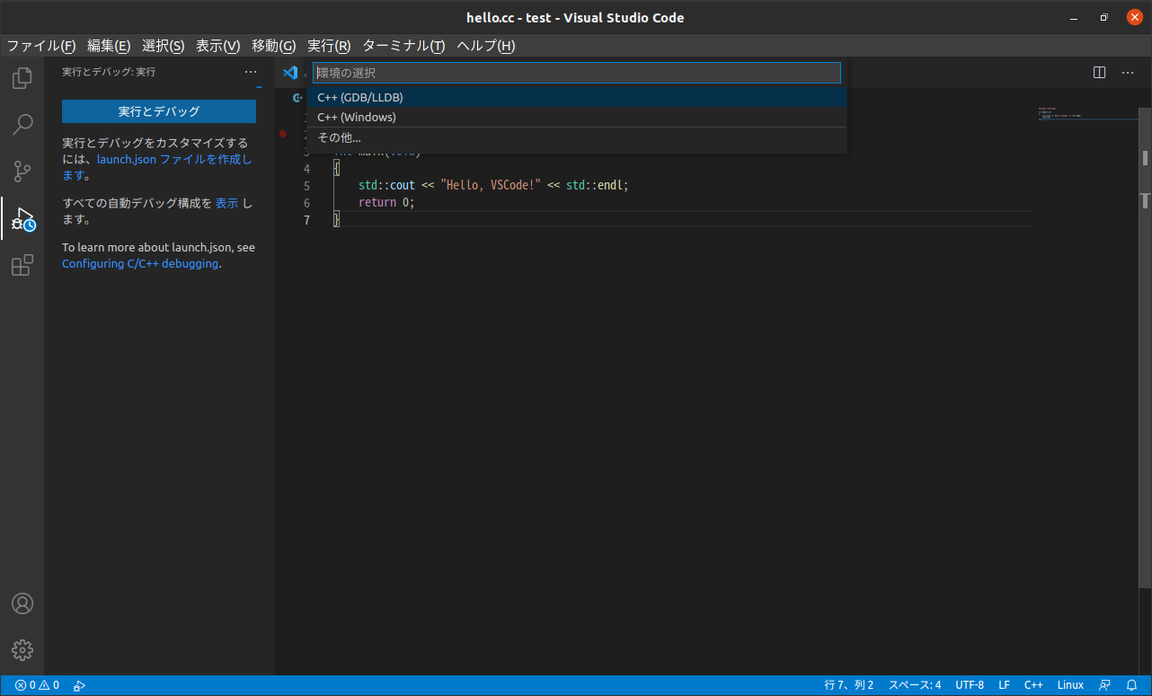The image size is (1152, 696).
Task: Open the Manage gear icon
Action: 22,649
